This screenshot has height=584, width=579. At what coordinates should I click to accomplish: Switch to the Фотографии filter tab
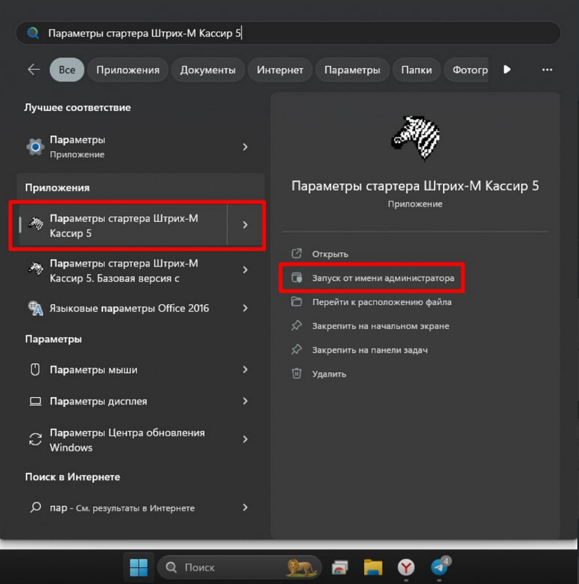[x=466, y=69]
